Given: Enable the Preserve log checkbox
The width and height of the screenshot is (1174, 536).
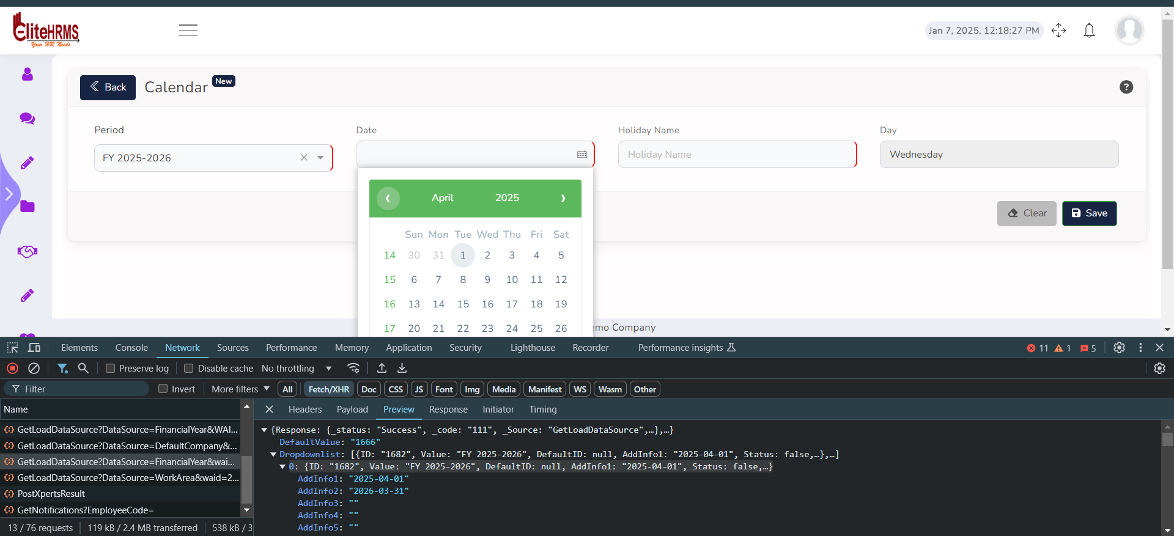Looking at the screenshot, I should [111, 368].
